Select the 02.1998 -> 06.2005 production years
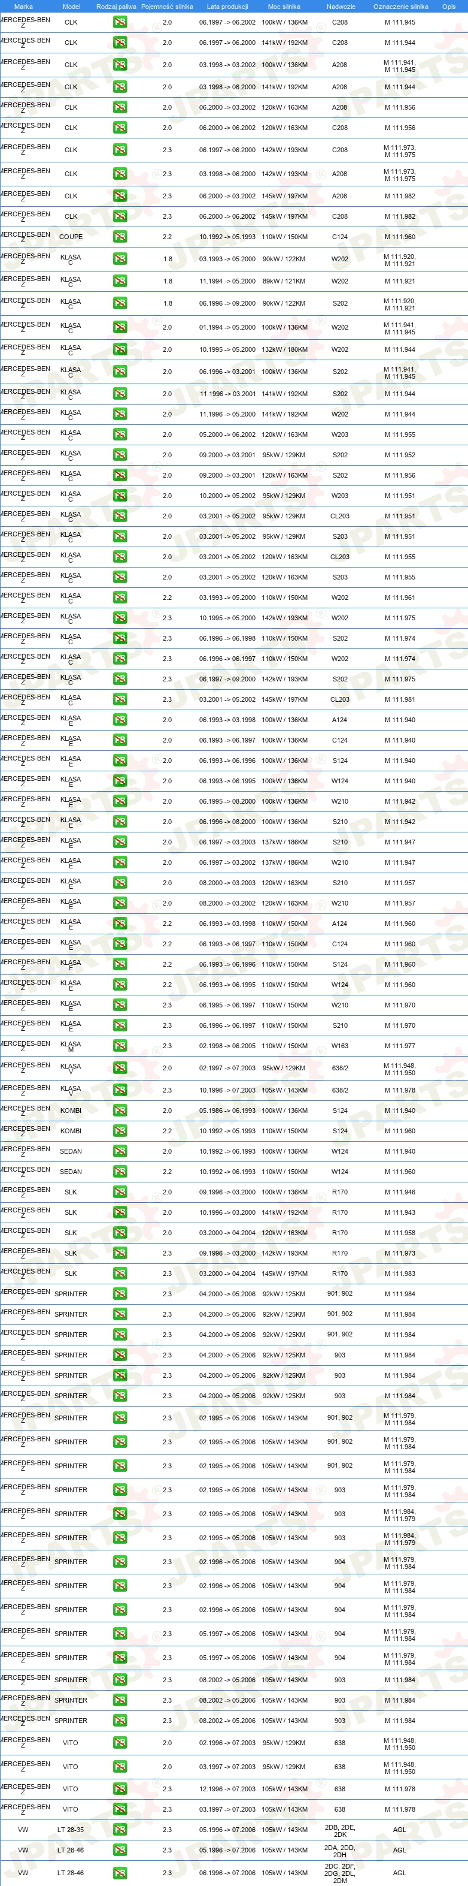 pos(227,1046)
